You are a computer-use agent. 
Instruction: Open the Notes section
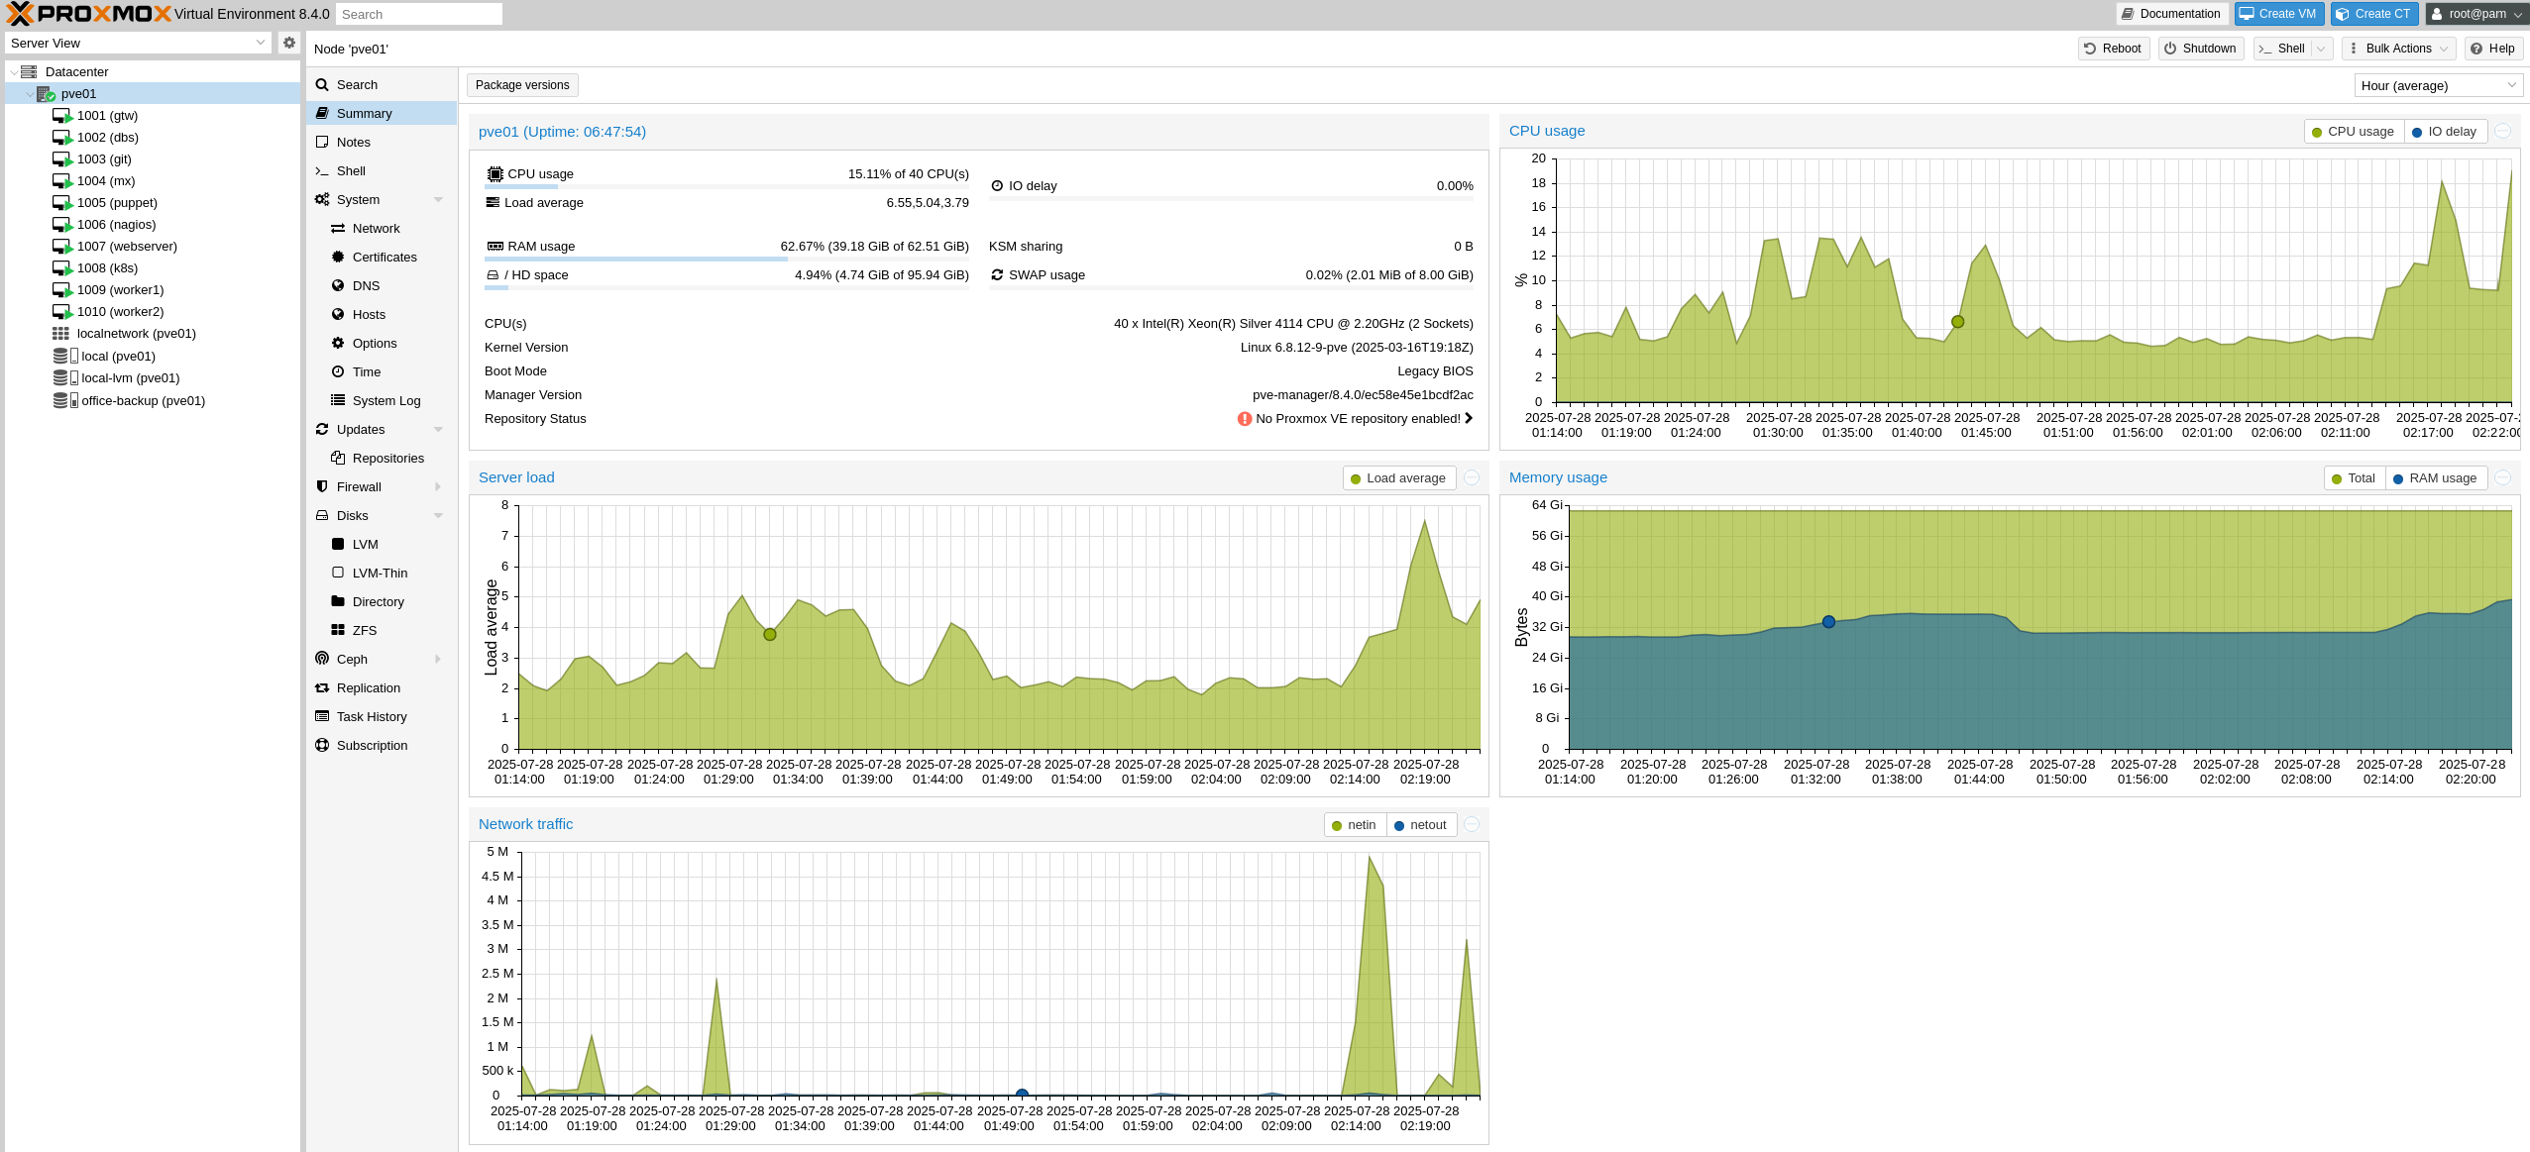pos(382,143)
